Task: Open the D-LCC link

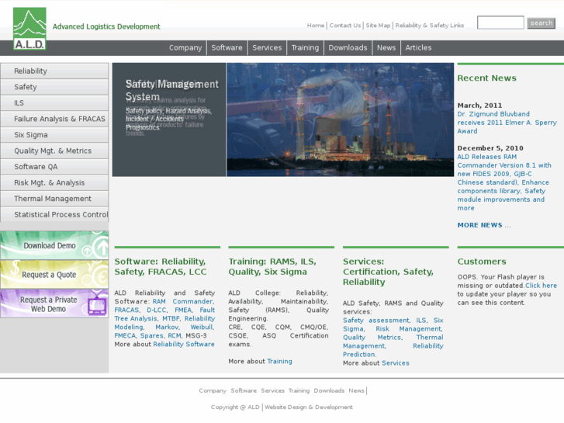Action: pos(157,310)
